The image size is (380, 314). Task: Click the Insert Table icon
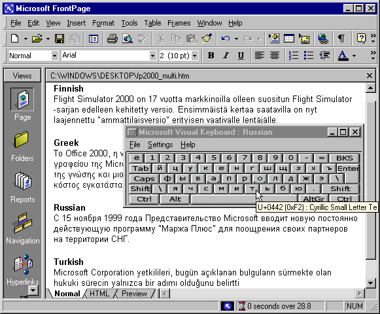pyautogui.click(x=289, y=39)
